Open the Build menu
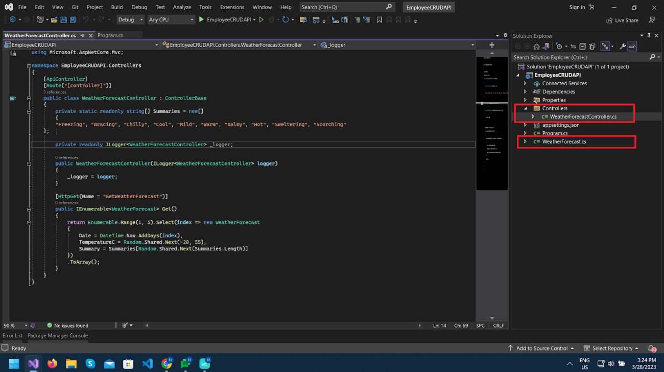This screenshot has width=664, height=372. [x=117, y=7]
